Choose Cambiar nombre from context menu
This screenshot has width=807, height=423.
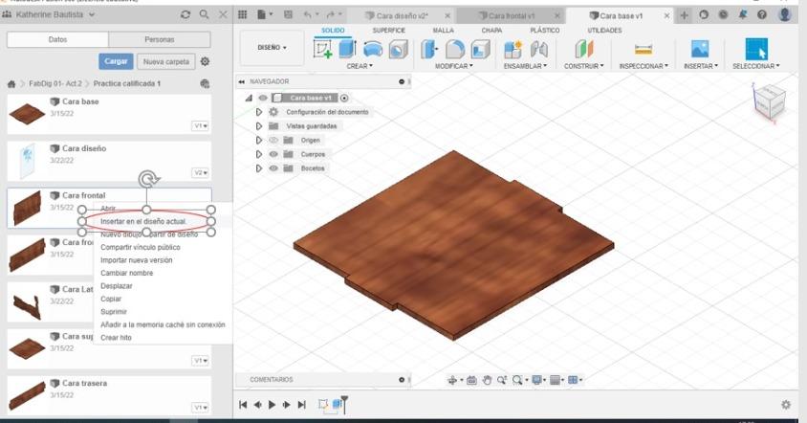(126, 273)
